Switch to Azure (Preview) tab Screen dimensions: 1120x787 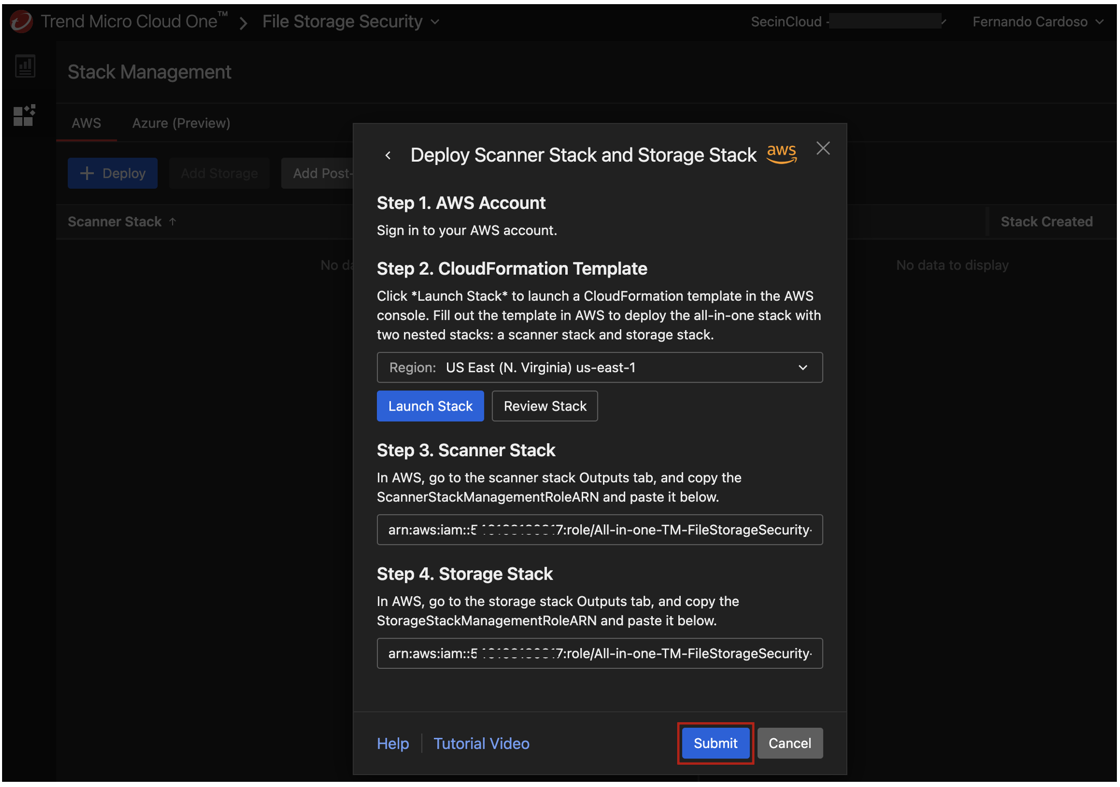(x=181, y=123)
